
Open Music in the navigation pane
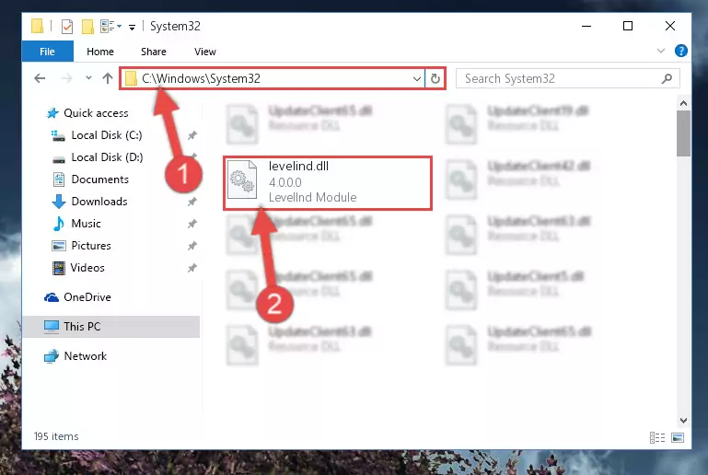click(x=86, y=224)
